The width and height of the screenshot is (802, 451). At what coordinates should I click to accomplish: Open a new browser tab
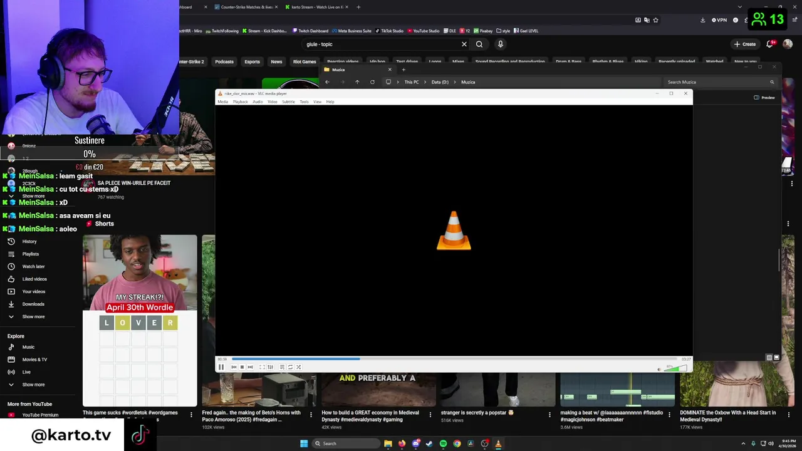pyautogui.click(x=358, y=7)
